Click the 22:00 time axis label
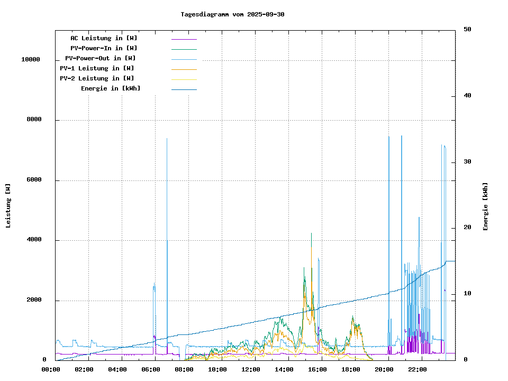The width and height of the screenshot is (508, 381). pyautogui.click(x=417, y=369)
